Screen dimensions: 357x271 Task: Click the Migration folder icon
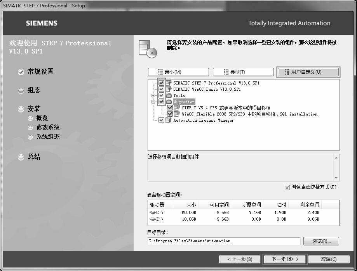click(169, 101)
